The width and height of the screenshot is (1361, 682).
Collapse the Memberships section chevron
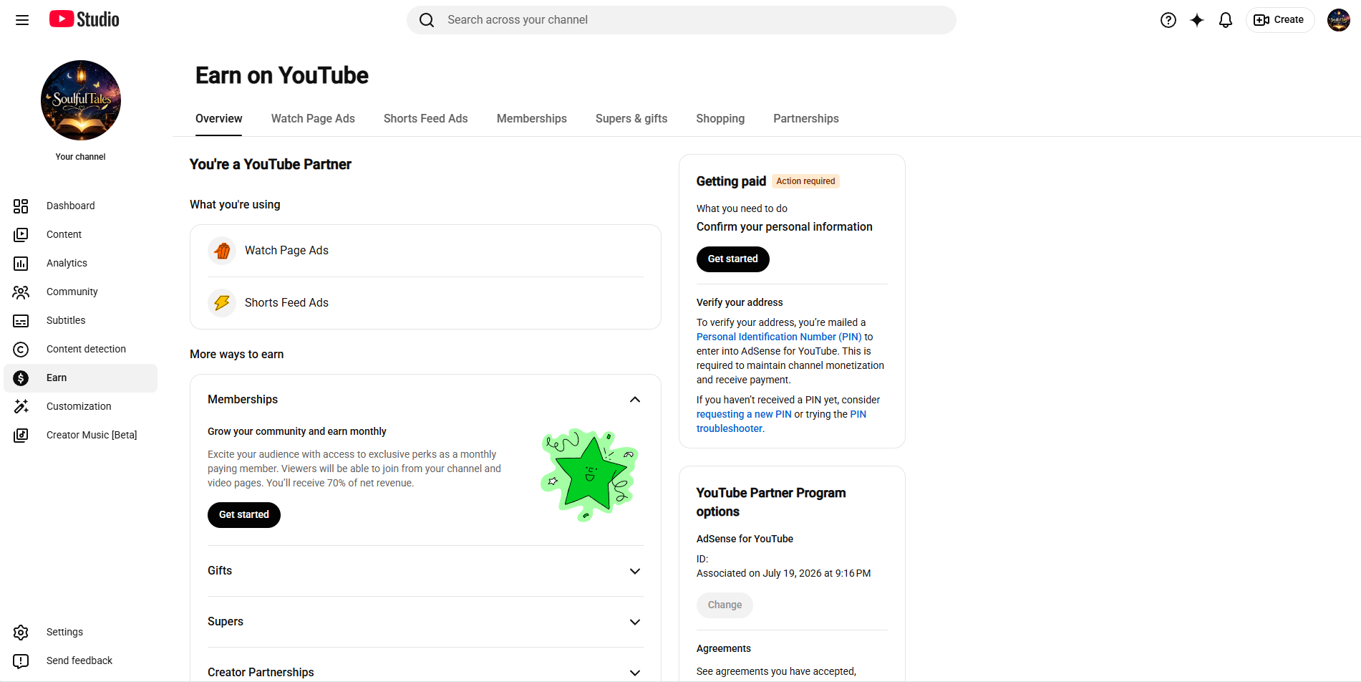(635, 400)
